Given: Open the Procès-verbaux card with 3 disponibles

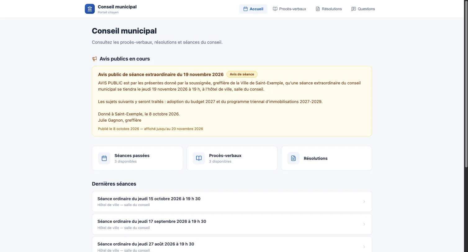Looking at the screenshot, I should pos(232,158).
